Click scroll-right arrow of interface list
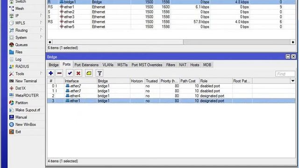This screenshot has height=168, width=299. [293, 42]
